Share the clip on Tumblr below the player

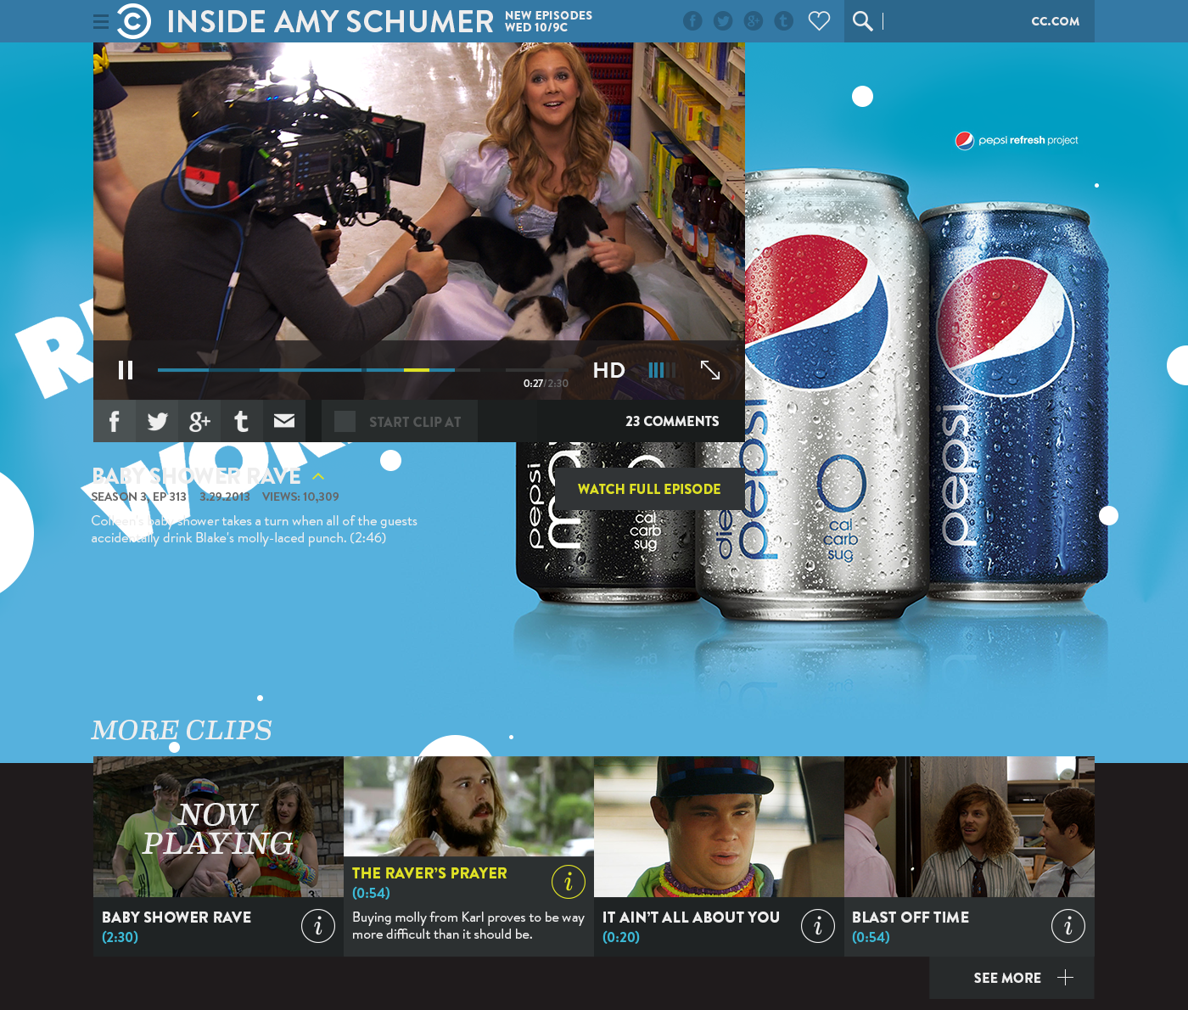(242, 421)
